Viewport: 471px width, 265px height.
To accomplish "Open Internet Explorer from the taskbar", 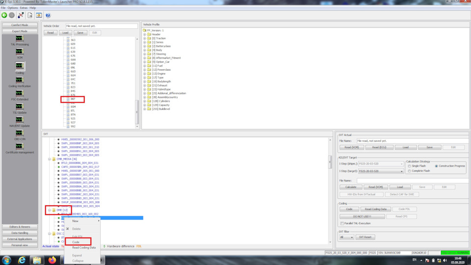I will coord(22,260).
